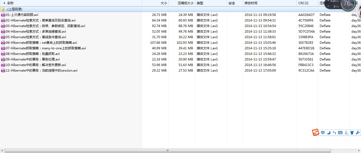The height and width of the screenshot is (153, 361).
Task: Click the file icon beside 04-Hibernate多表连接查询
Action: coord(3,32)
